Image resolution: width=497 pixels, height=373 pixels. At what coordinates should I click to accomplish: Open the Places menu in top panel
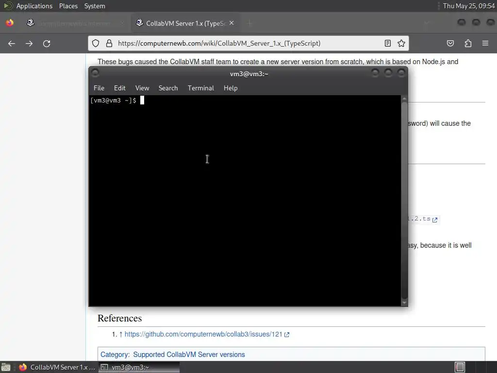point(68,6)
